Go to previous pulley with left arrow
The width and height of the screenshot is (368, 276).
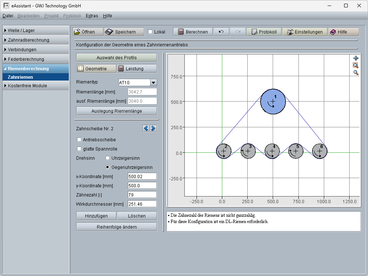point(146,128)
